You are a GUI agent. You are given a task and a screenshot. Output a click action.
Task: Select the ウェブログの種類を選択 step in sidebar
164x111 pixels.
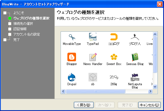click(x=31, y=18)
